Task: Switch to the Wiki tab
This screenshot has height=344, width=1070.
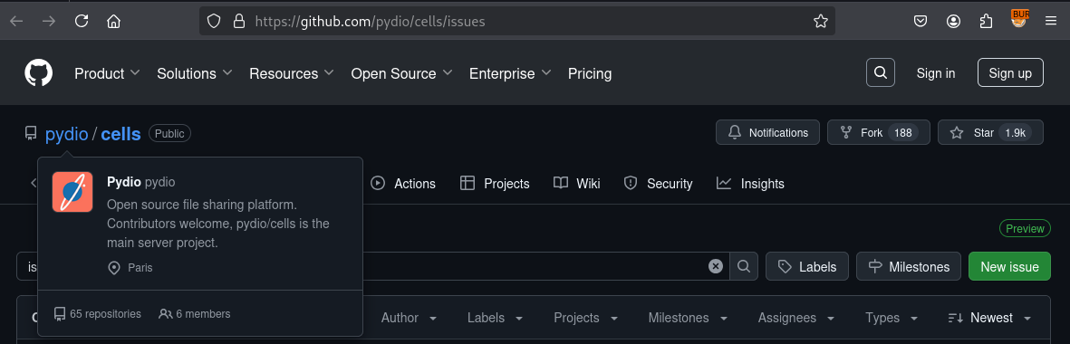Action: coord(576,183)
